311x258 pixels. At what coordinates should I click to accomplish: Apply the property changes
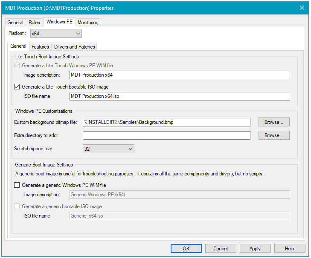(255, 248)
